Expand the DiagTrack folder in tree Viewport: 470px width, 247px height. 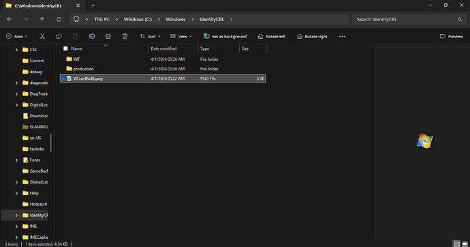[16, 94]
